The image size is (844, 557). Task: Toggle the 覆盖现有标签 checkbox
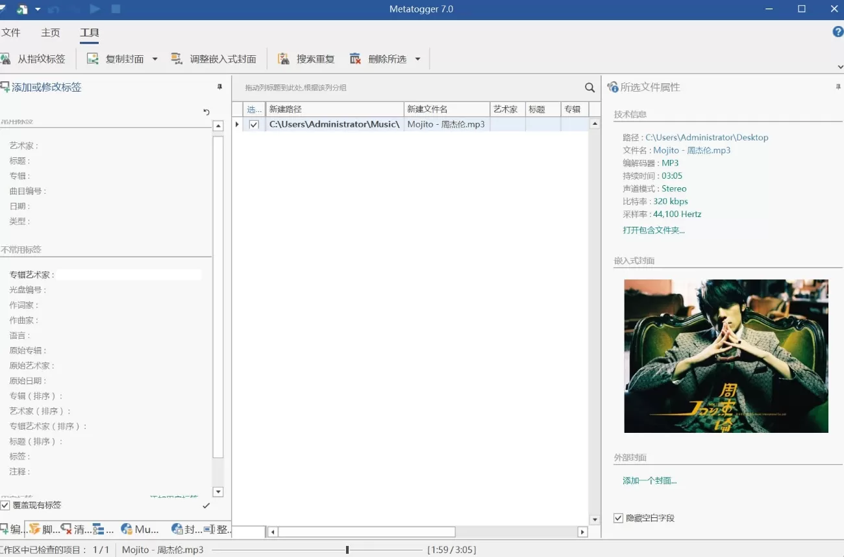[x=10, y=504]
